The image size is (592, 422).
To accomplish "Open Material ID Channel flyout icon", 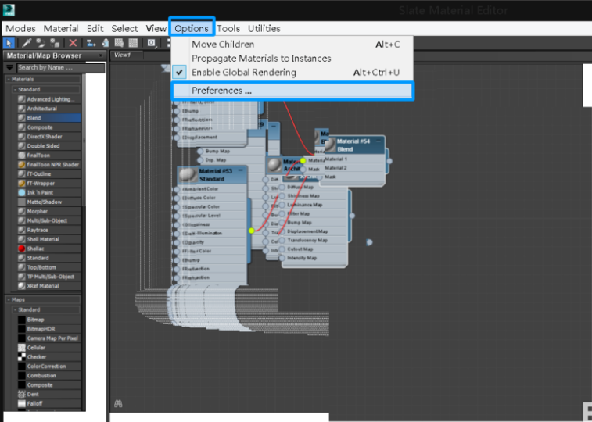I will click(152, 43).
